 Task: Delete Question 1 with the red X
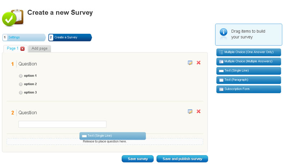[198, 63]
